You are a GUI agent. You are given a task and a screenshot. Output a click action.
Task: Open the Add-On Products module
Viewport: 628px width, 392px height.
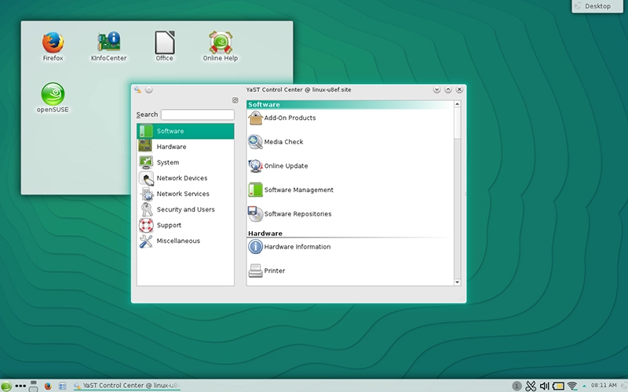coord(283,118)
